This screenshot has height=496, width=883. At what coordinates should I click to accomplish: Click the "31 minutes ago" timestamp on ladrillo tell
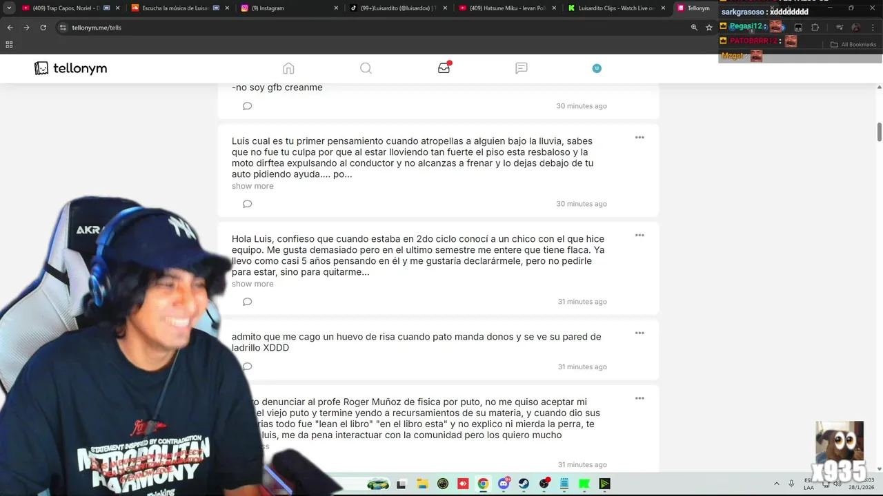coord(582,366)
